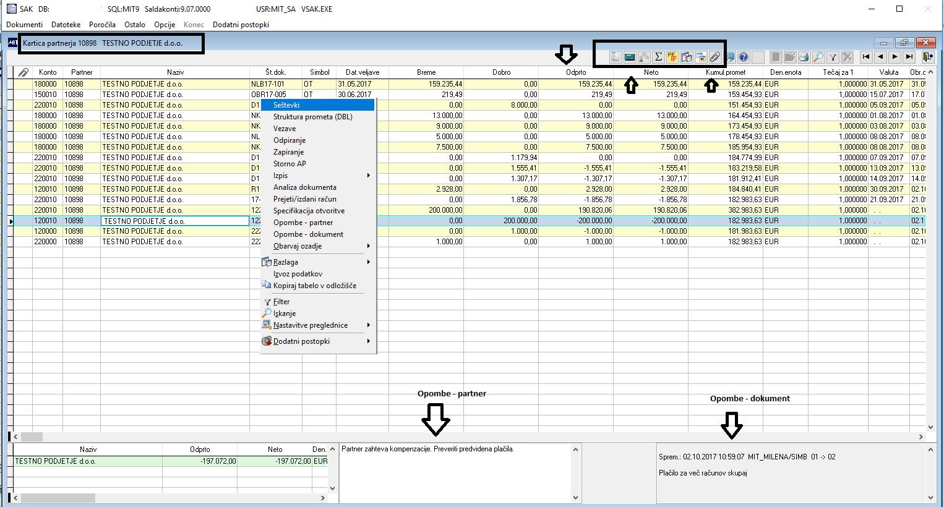
Task: Click the printer icon in toolbar
Action: 804,57
